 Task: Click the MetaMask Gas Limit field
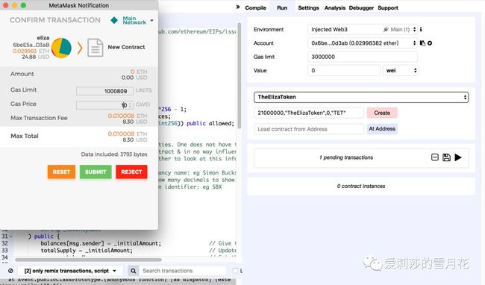pos(105,91)
